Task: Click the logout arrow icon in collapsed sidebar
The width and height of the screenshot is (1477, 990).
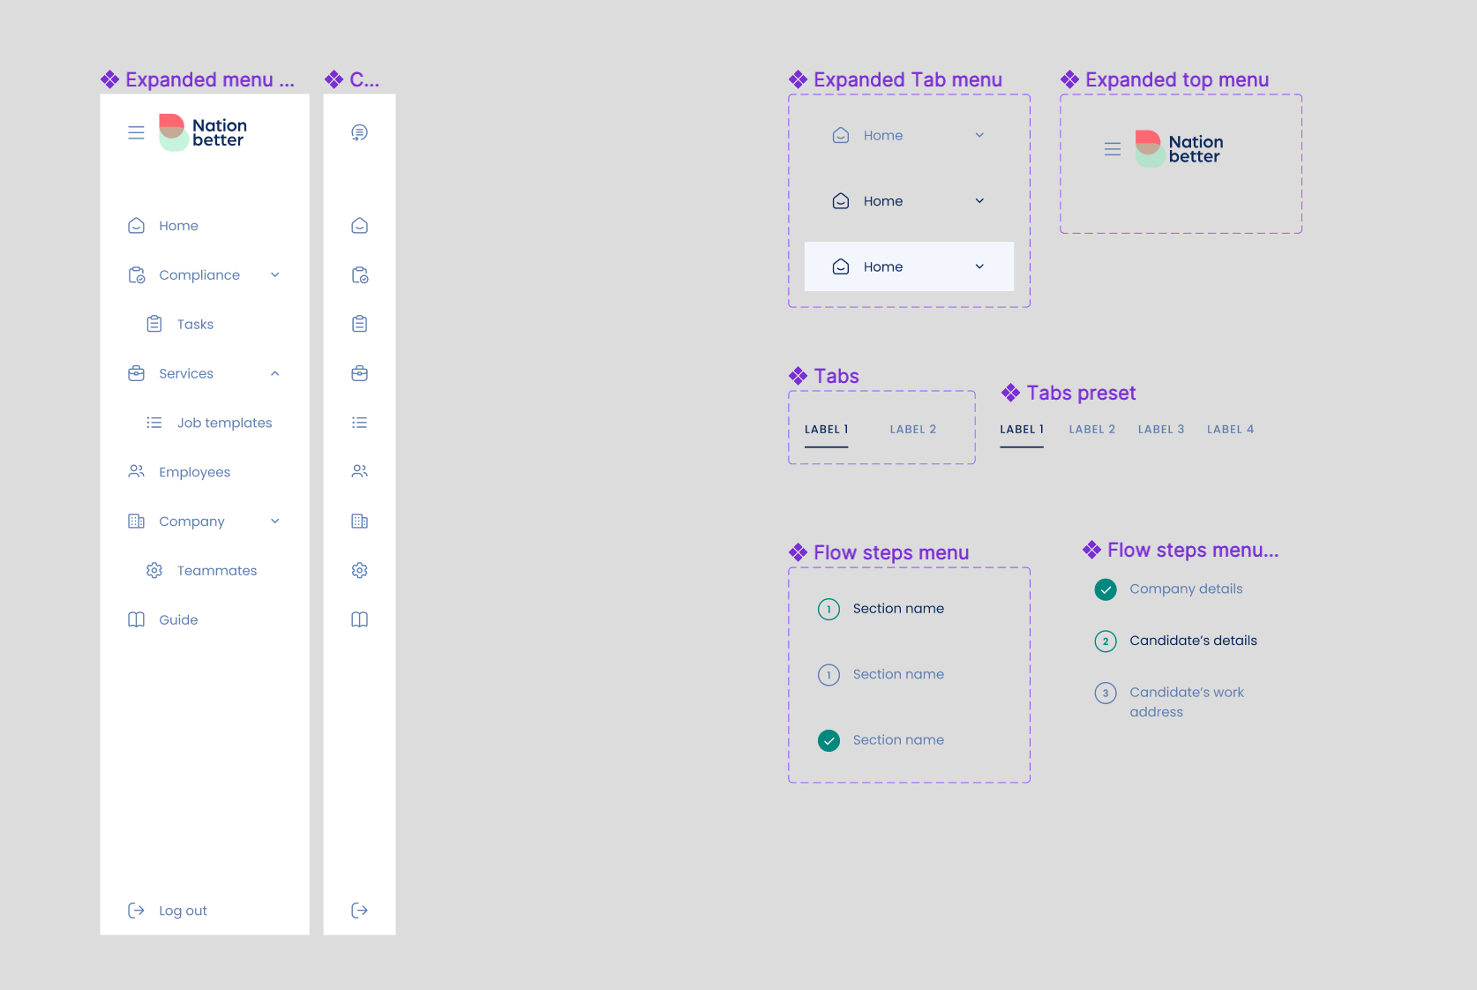Action: click(359, 911)
